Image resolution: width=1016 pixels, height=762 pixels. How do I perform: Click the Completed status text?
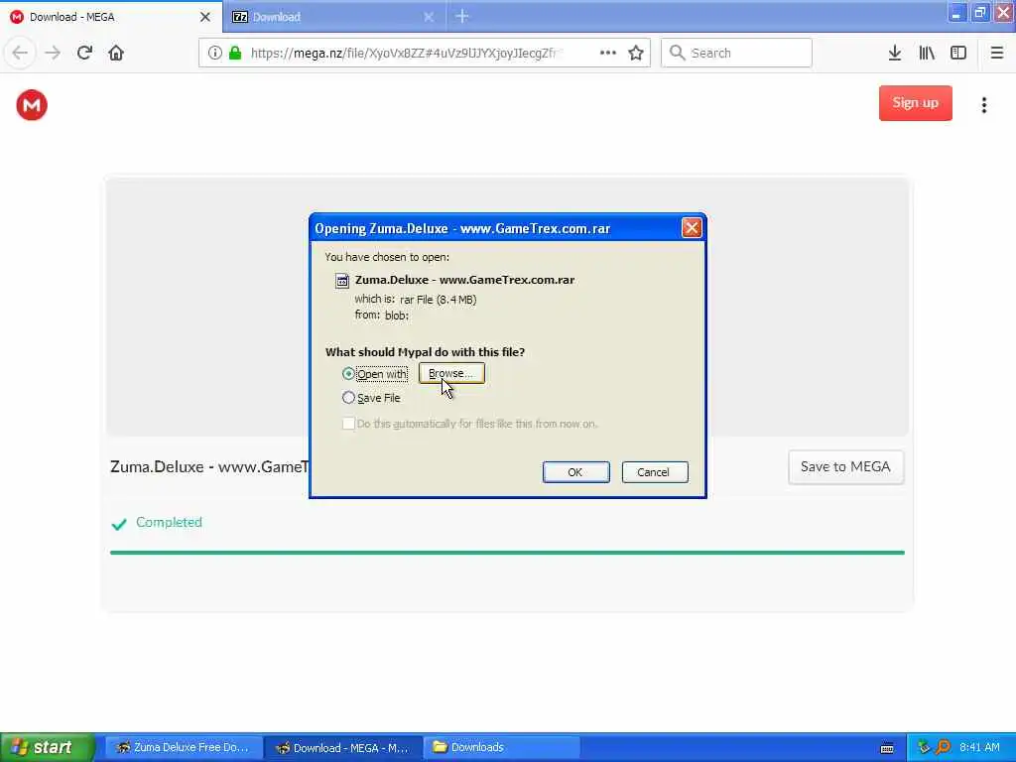(x=169, y=522)
